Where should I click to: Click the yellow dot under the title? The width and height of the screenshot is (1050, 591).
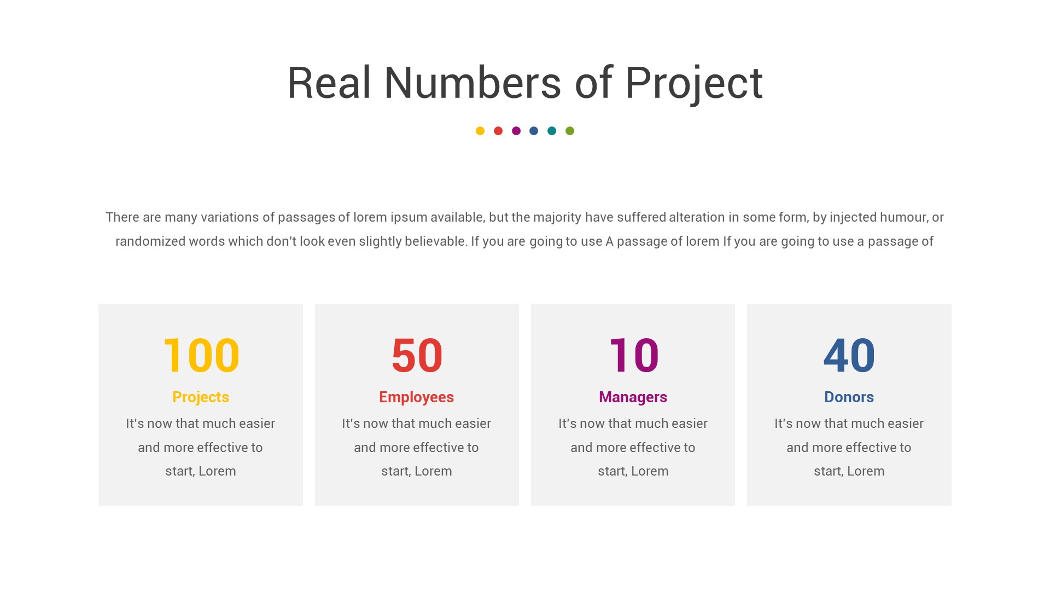pos(480,131)
